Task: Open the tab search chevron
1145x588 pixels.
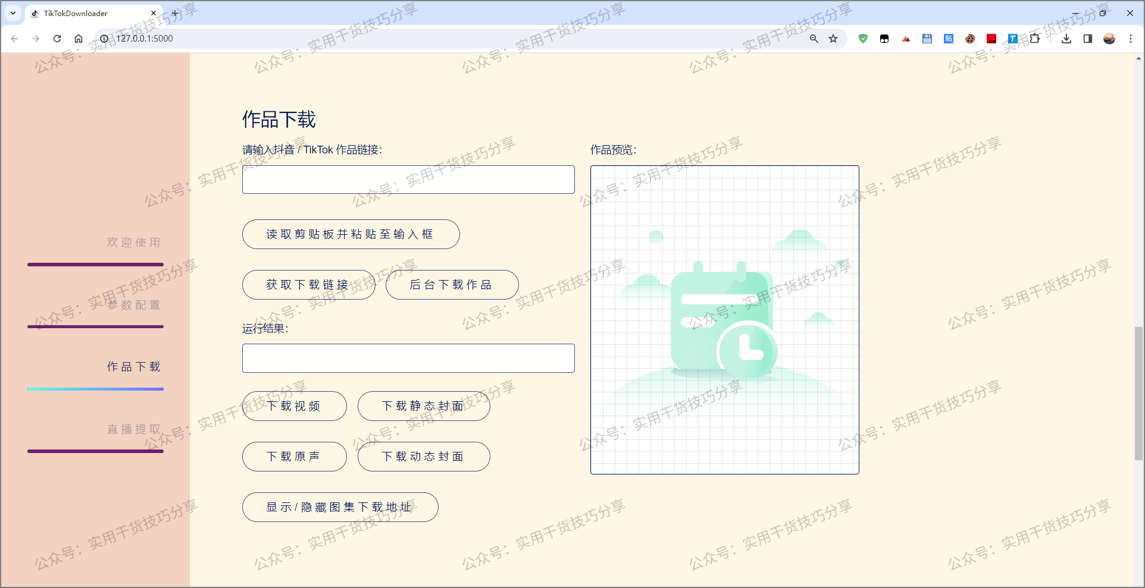Action: tap(13, 12)
